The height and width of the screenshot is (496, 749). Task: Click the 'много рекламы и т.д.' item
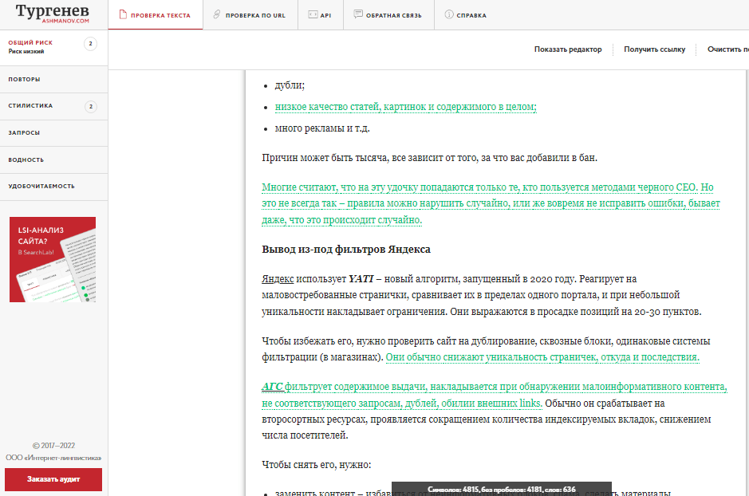322,128
